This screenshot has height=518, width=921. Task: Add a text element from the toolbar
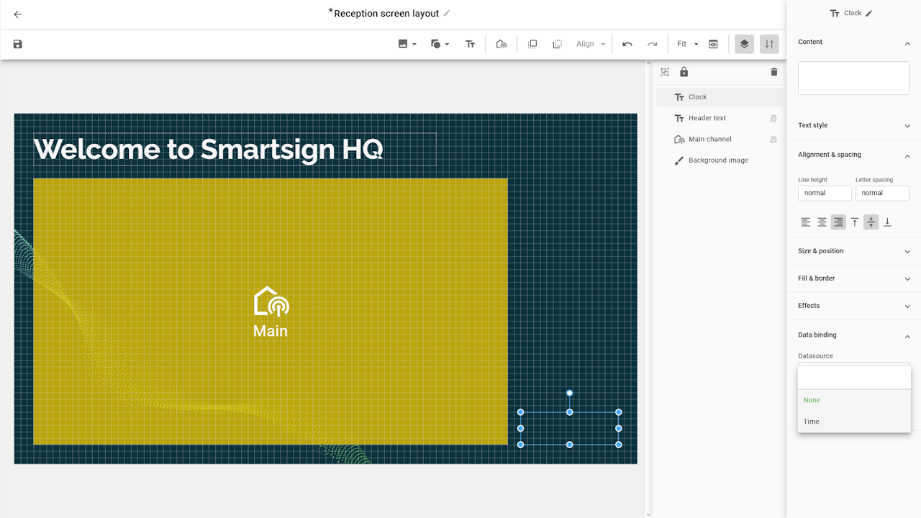coord(470,45)
